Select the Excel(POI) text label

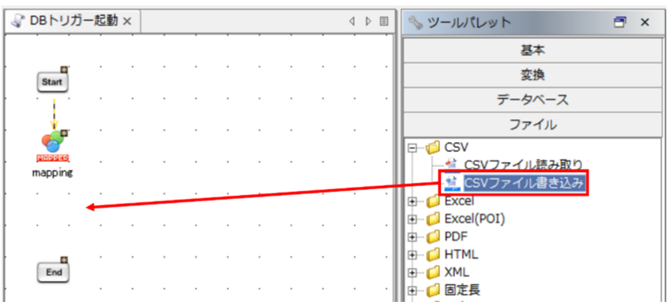tap(475, 219)
